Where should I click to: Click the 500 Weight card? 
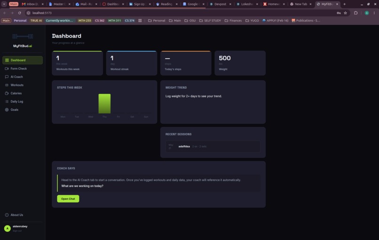(x=240, y=63)
